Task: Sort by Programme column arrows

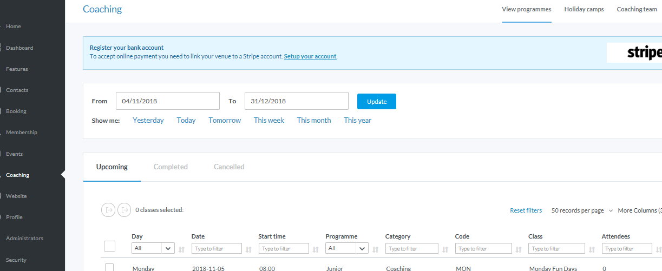Action: [375, 249]
